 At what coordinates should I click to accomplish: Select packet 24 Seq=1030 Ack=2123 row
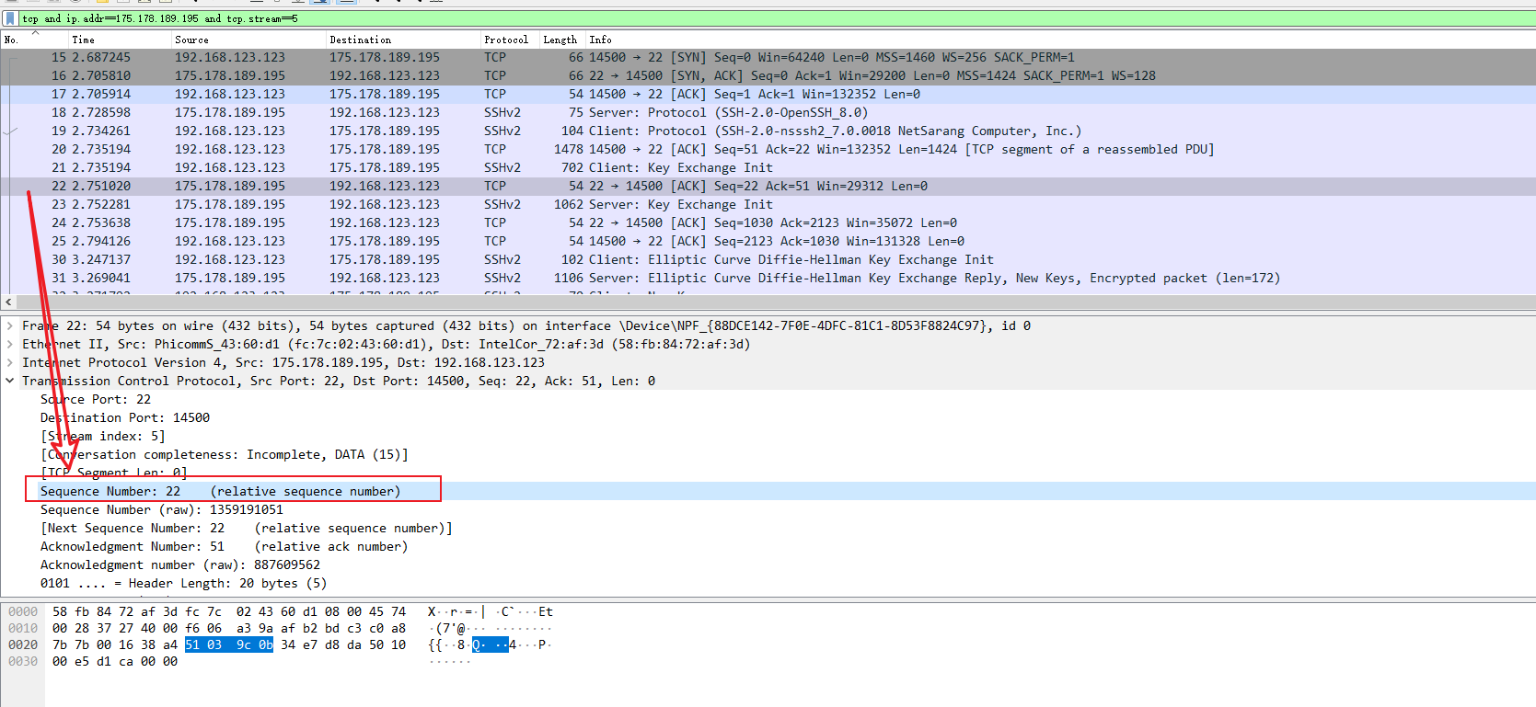click(768, 222)
